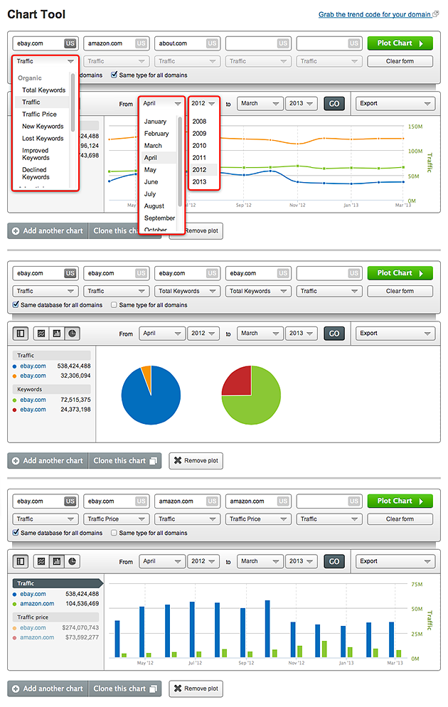Click the pink dot beside amazon.com $73,592,277
This screenshot has height=707, width=448.
click(15, 637)
